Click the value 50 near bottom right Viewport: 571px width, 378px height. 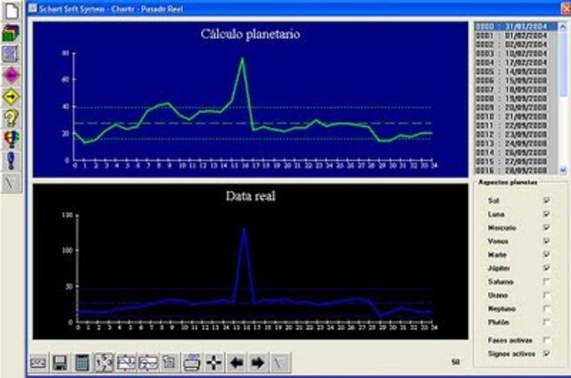[x=455, y=362]
